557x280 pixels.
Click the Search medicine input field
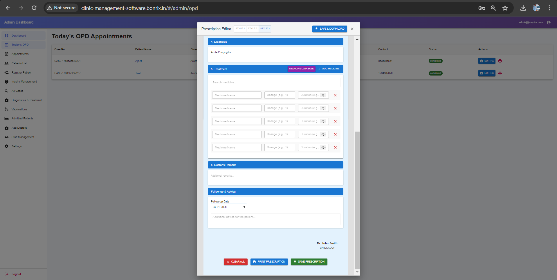[x=275, y=82]
